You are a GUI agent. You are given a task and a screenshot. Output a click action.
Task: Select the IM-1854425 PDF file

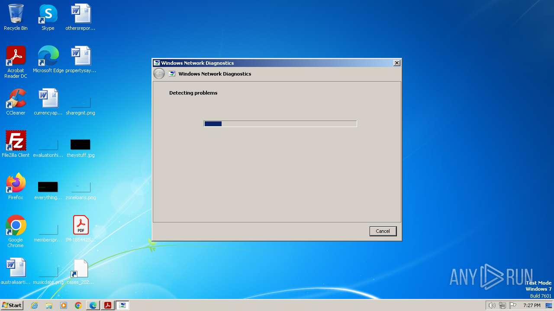click(x=81, y=229)
